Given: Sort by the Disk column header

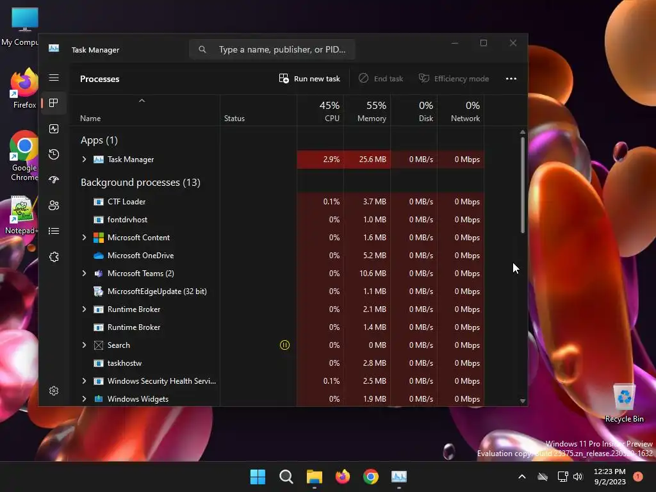Looking at the screenshot, I should [414, 111].
